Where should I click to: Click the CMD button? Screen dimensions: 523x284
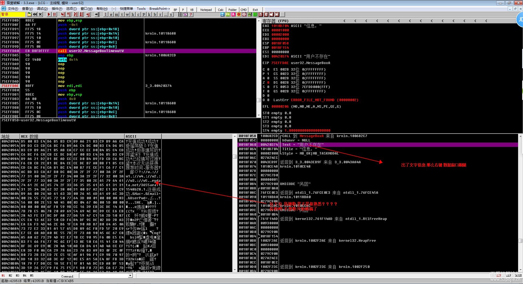(244, 10)
